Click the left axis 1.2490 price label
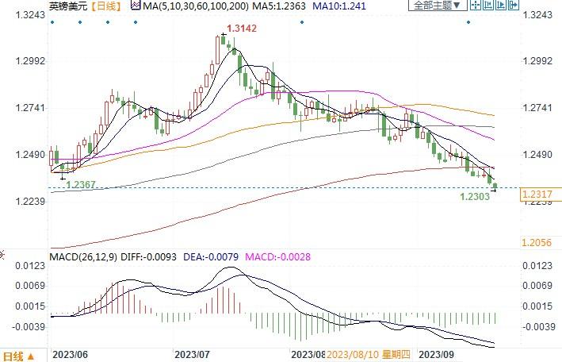Viewport: 562px width, 362px height. tap(30, 155)
